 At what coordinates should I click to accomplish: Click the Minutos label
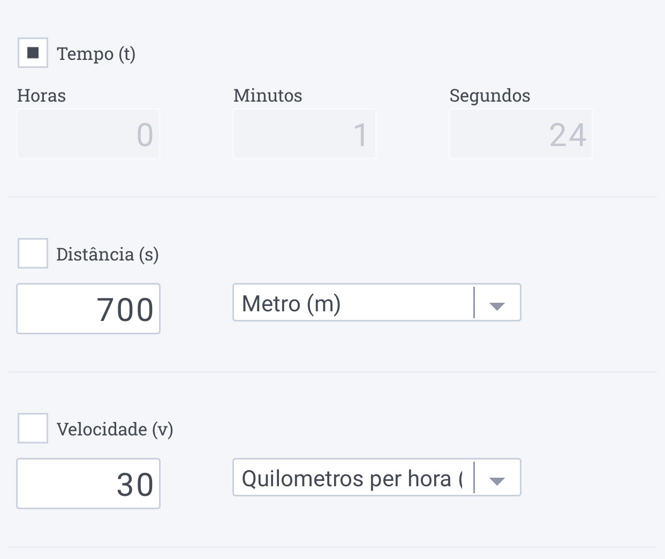tap(268, 95)
